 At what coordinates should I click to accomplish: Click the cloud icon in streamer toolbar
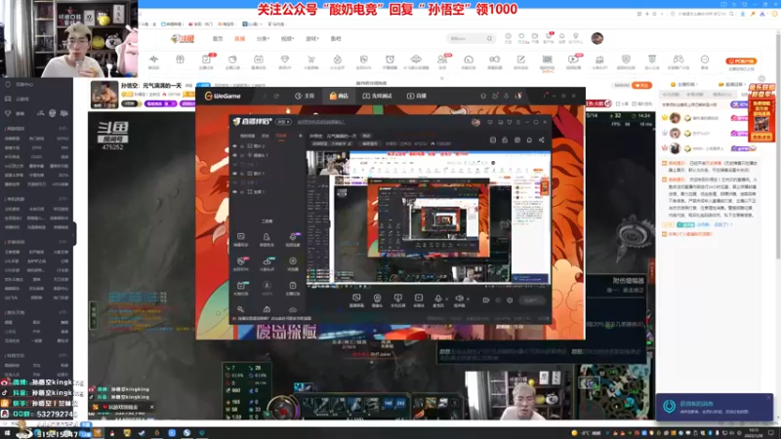[x=416, y=60]
